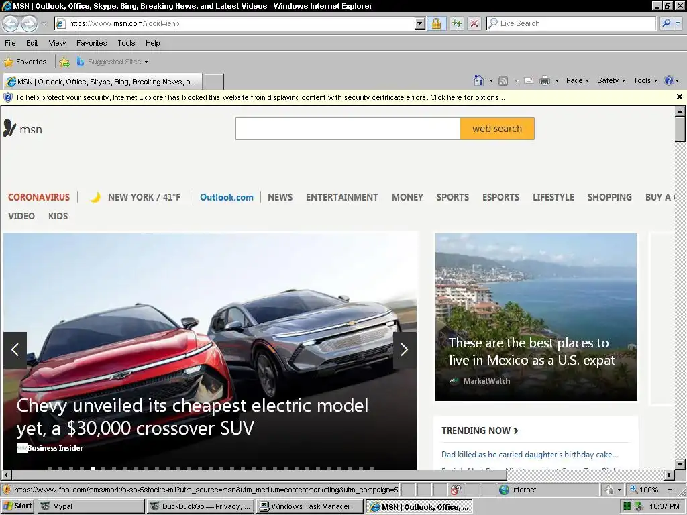The width and height of the screenshot is (687, 515).
Task: Click the security information bar message
Action: coord(260,97)
